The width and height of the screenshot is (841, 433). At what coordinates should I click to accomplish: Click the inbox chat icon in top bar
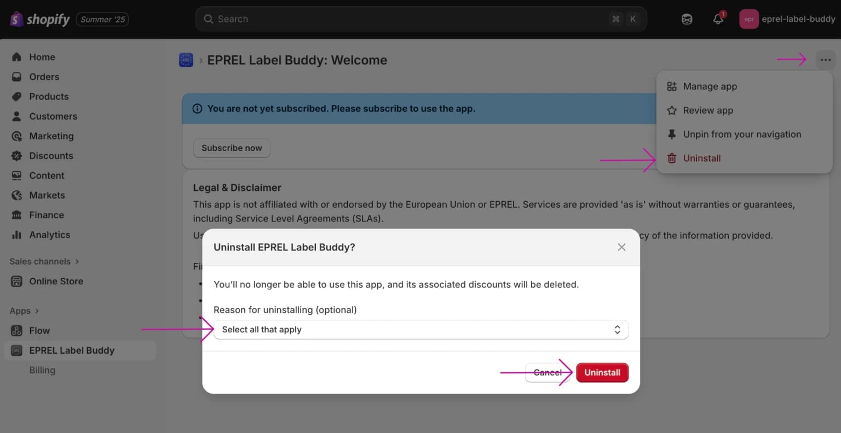686,19
